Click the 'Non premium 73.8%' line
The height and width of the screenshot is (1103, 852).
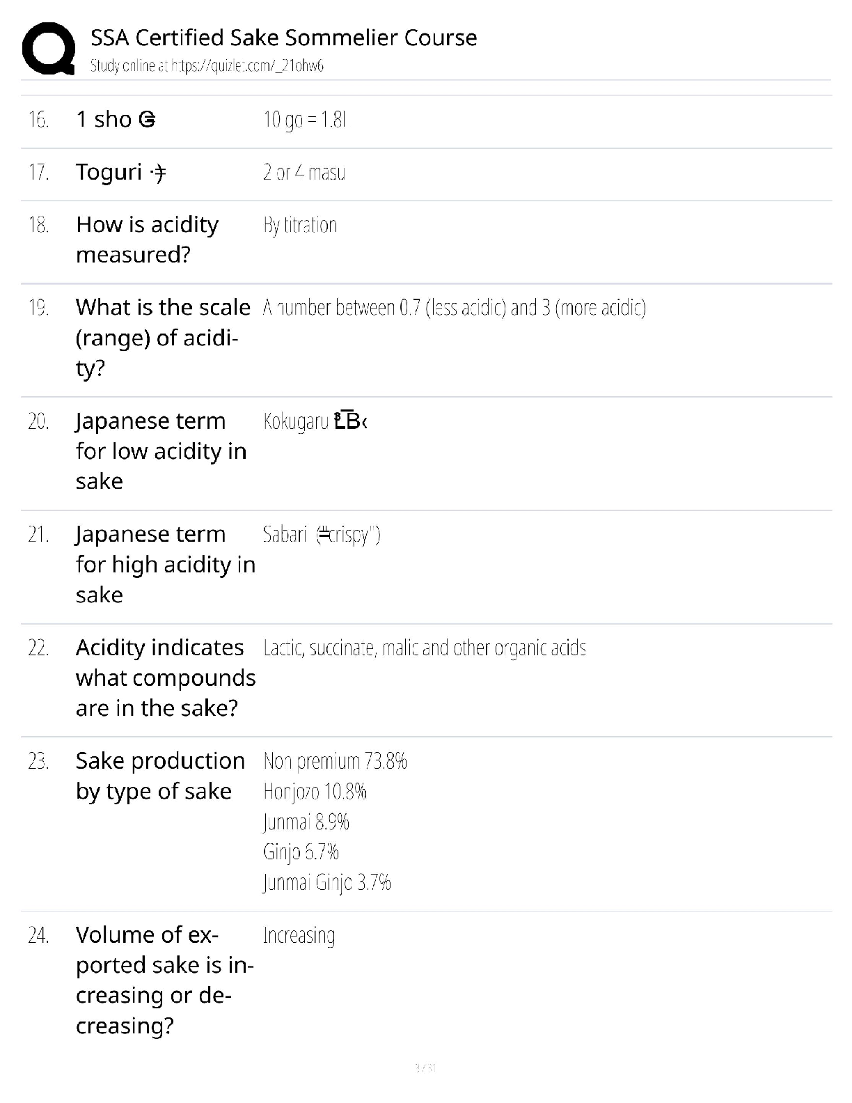(x=335, y=761)
